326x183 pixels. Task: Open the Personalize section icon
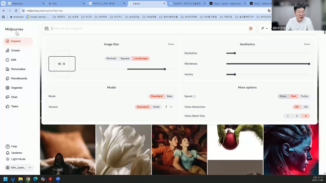tap(7, 69)
